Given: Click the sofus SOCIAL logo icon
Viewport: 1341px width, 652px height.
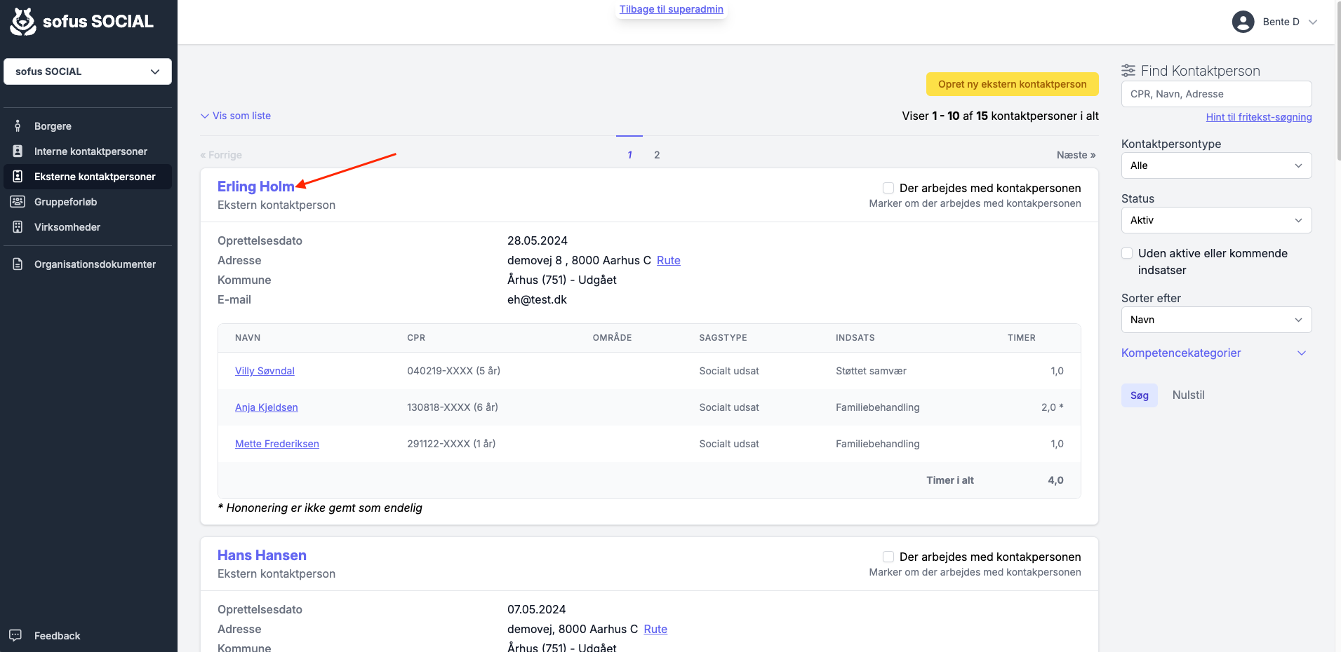Looking at the screenshot, I should 23,22.
